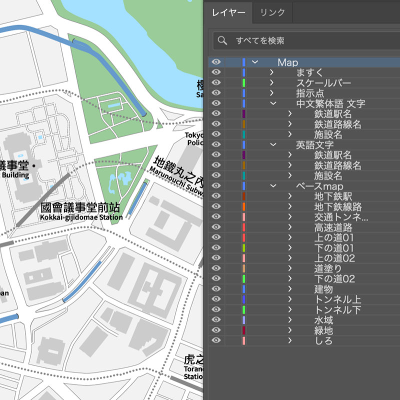
Task: Select the Map layer name
Action: tap(288, 62)
